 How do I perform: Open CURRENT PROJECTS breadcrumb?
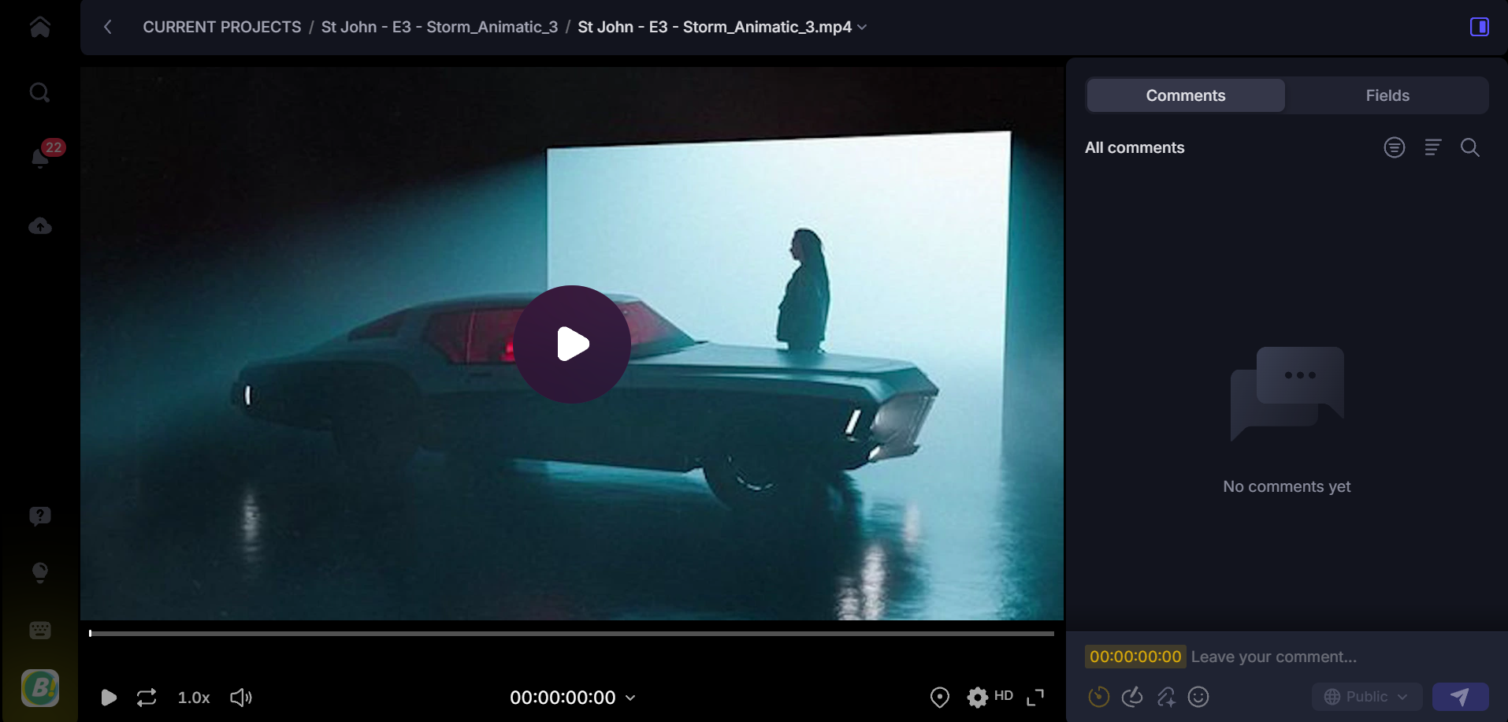click(x=222, y=27)
